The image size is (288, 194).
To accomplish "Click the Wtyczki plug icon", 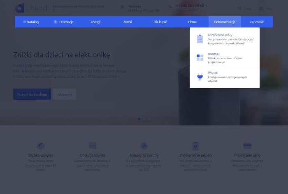I will click(x=200, y=77).
